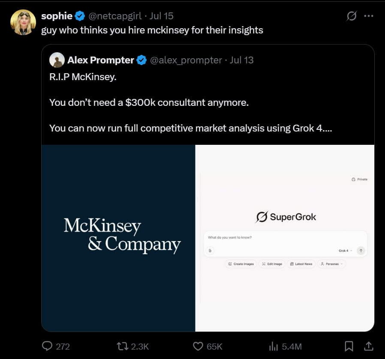The width and height of the screenshot is (385, 359).
Task: Like the tweet with the heart icon
Action: [198, 346]
